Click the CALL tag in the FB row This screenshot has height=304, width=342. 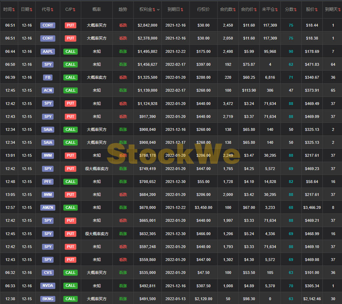[70, 77]
